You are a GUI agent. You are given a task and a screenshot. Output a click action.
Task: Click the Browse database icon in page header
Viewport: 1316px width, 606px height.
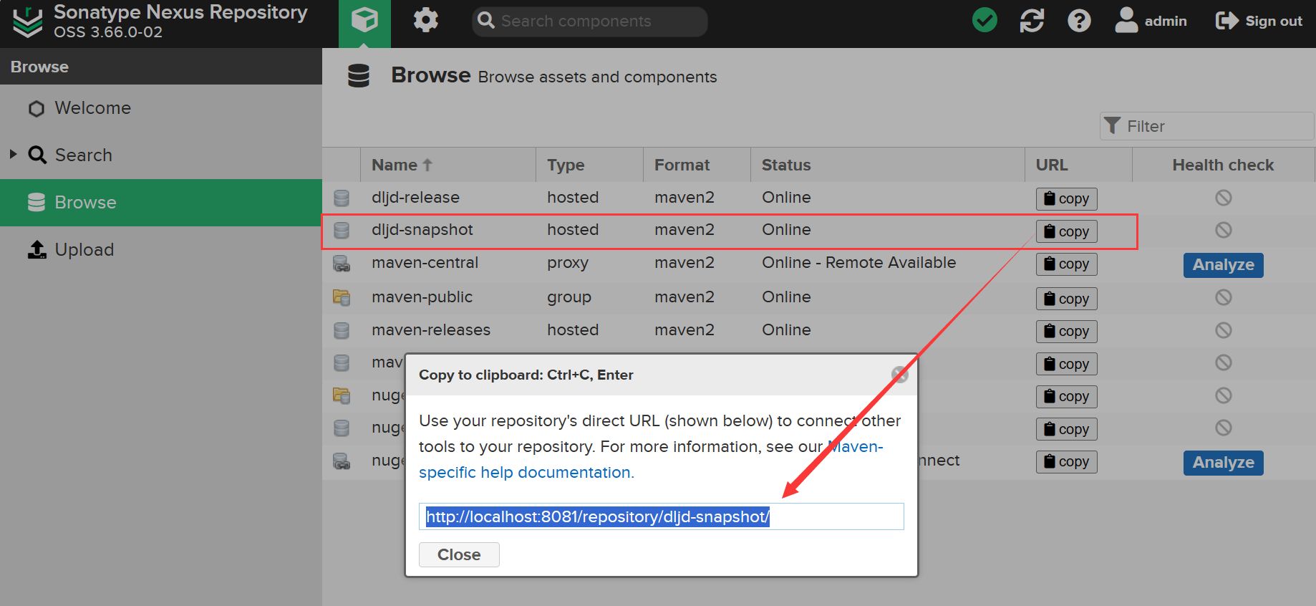[x=359, y=75]
